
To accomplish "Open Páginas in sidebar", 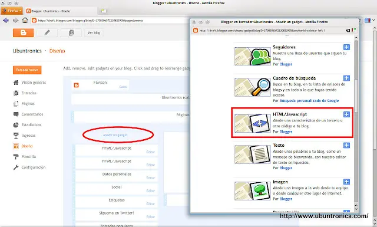I will (28, 104).
